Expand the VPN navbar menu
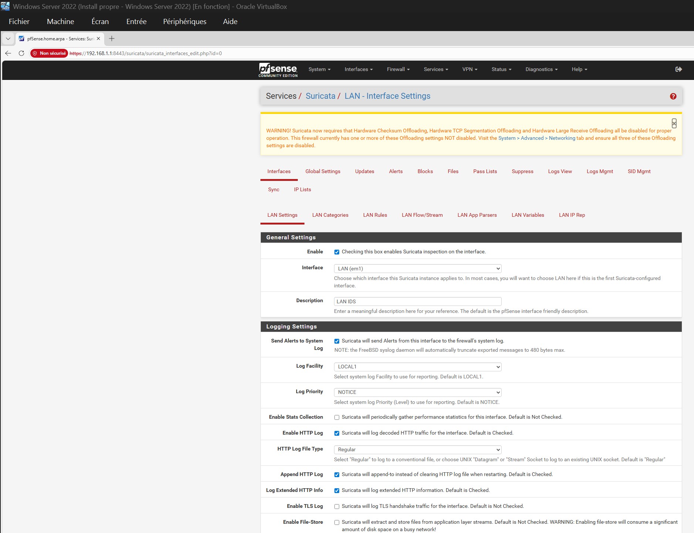The image size is (694, 533). tap(470, 69)
